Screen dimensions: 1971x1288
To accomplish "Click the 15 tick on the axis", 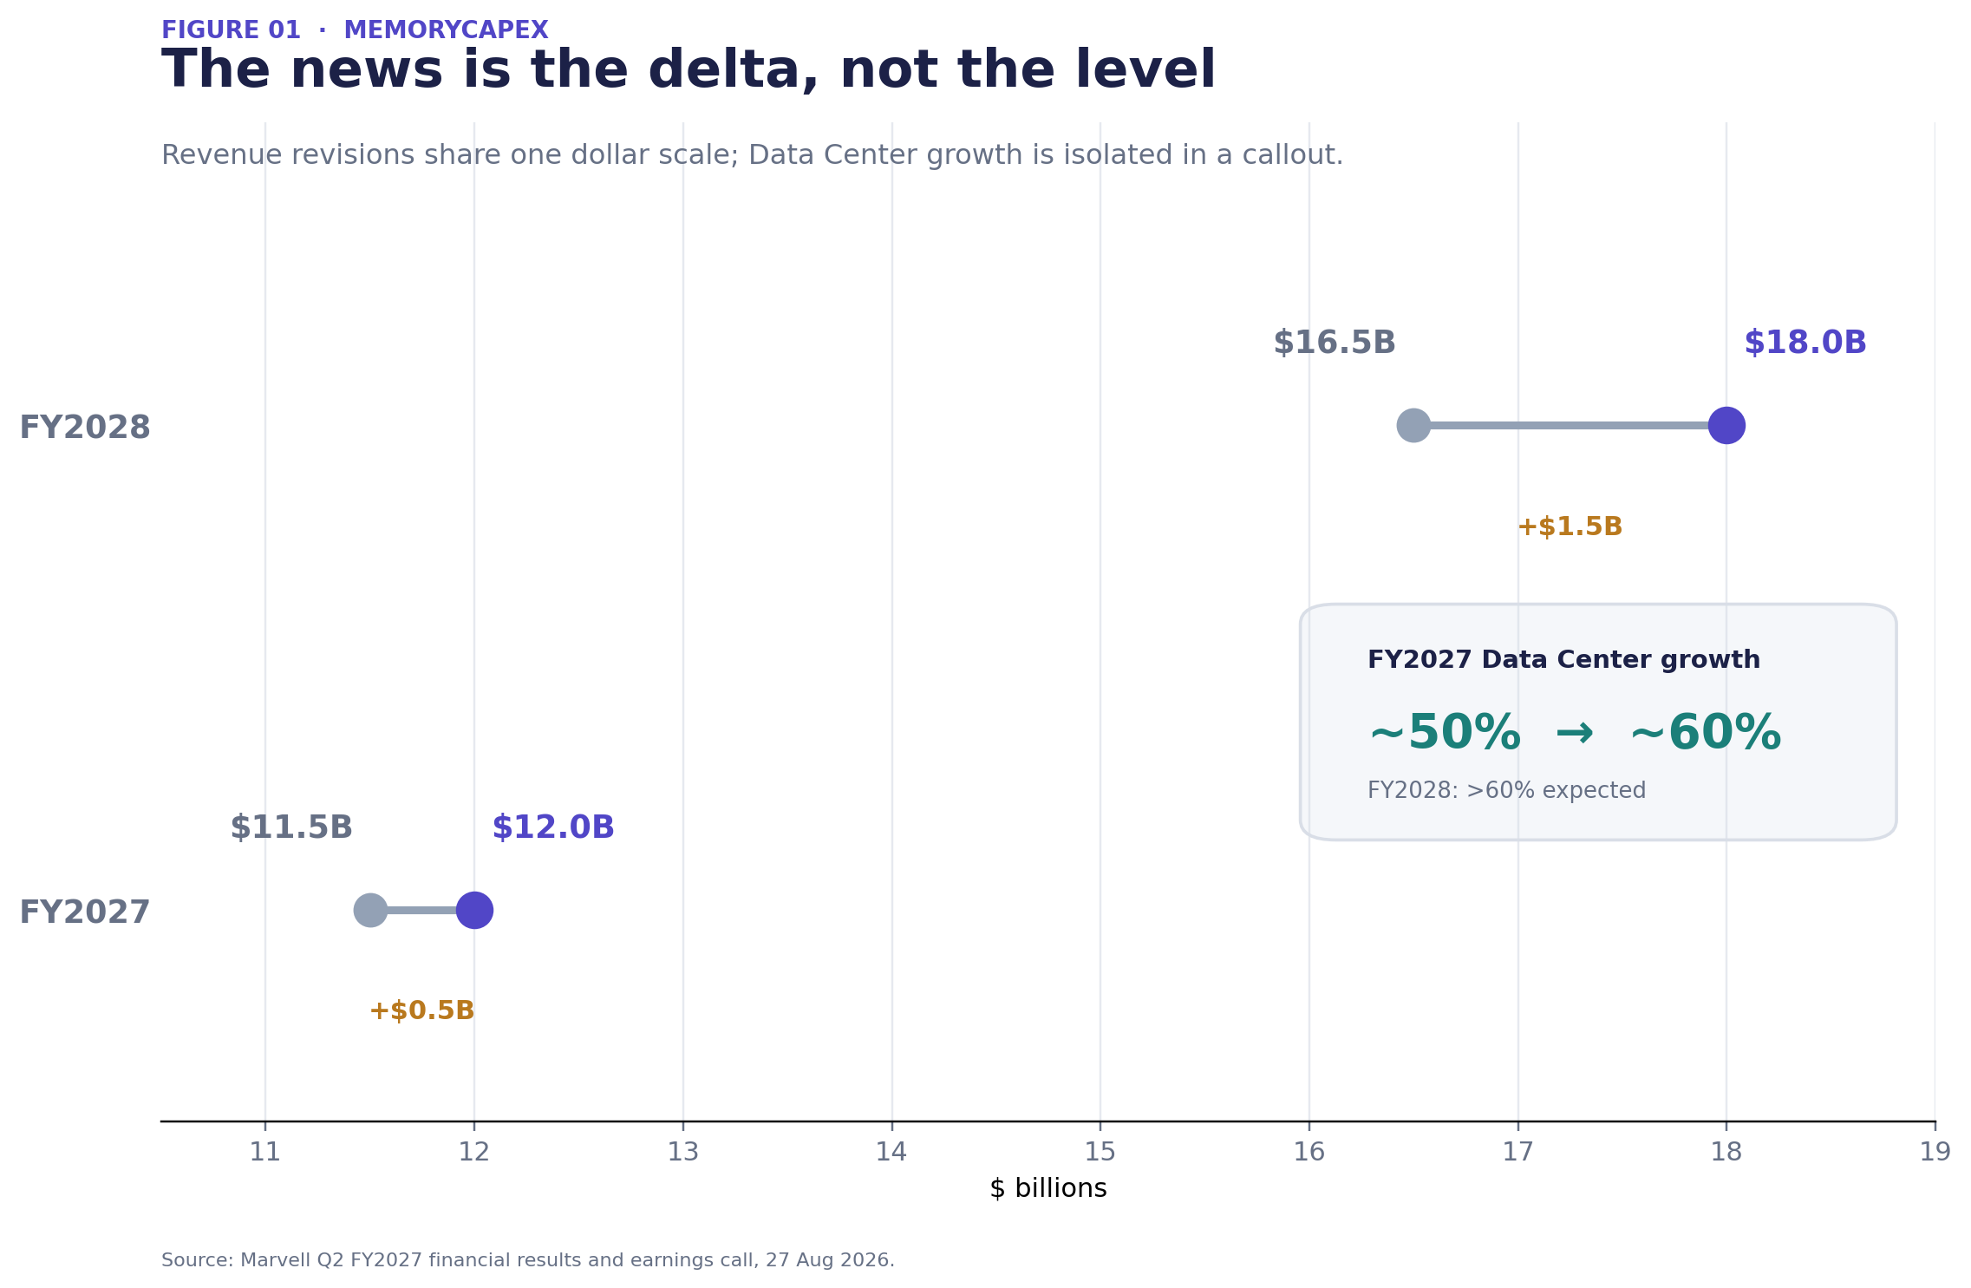I will pyautogui.click(x=1100, y=1152).
